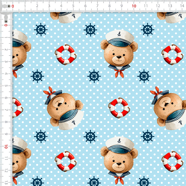Click the number 5 on the horizontal ruler

tap(73, 6)
